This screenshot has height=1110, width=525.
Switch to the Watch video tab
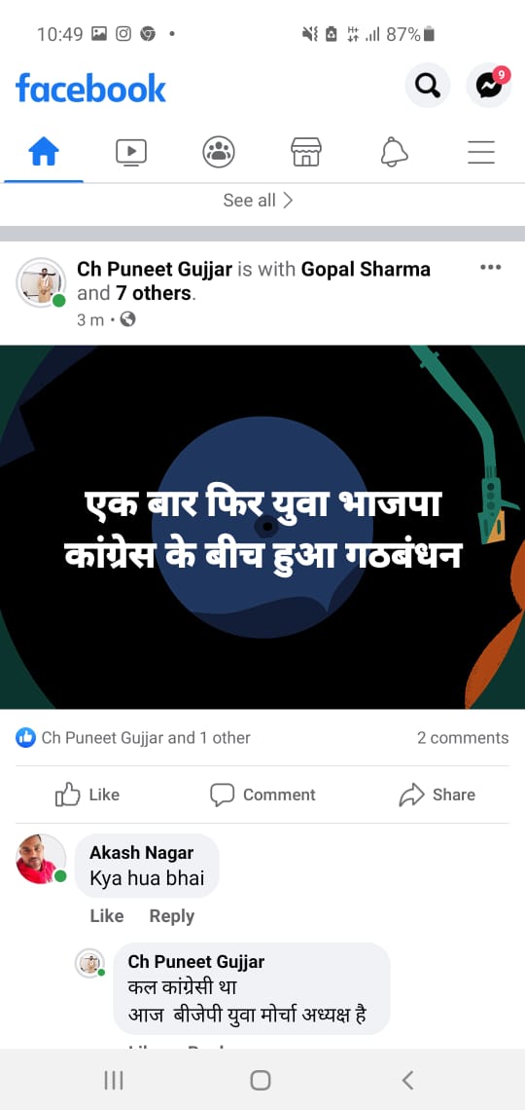[130, 152]
